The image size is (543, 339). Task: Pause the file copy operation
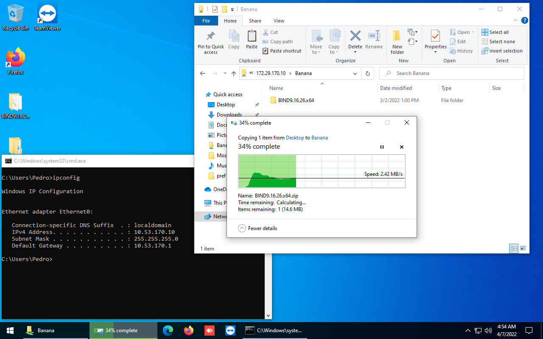(x=382, y=147)
